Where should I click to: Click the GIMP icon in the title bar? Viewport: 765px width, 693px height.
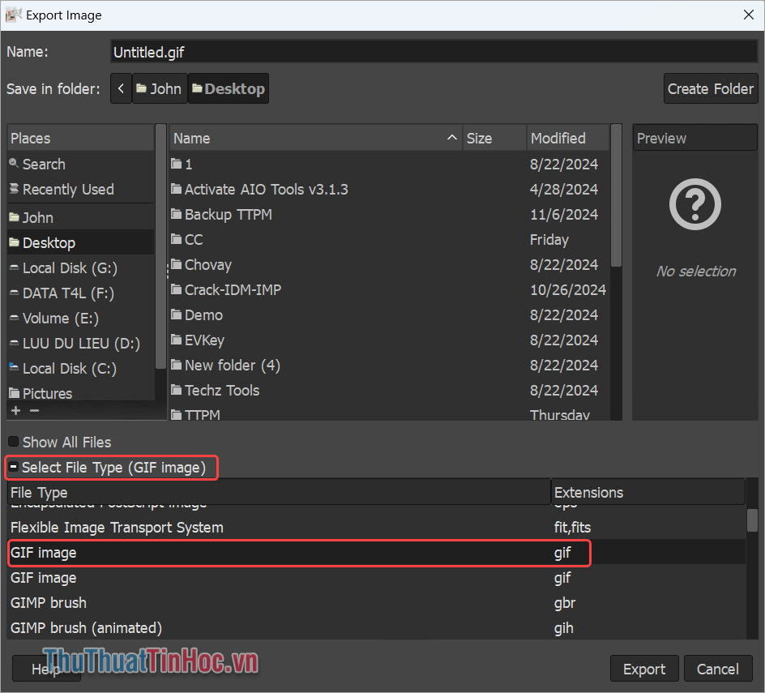[13, 15]
